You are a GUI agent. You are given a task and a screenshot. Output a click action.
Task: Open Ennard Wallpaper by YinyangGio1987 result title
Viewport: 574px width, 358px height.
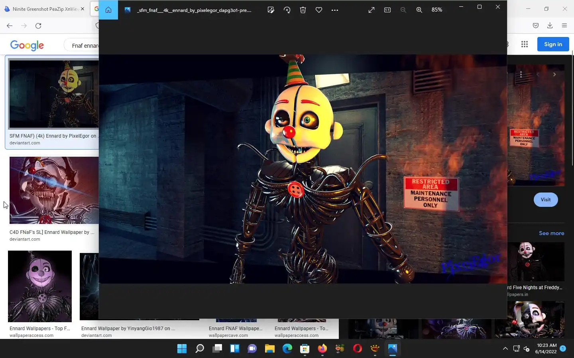(x=128, y=329)
